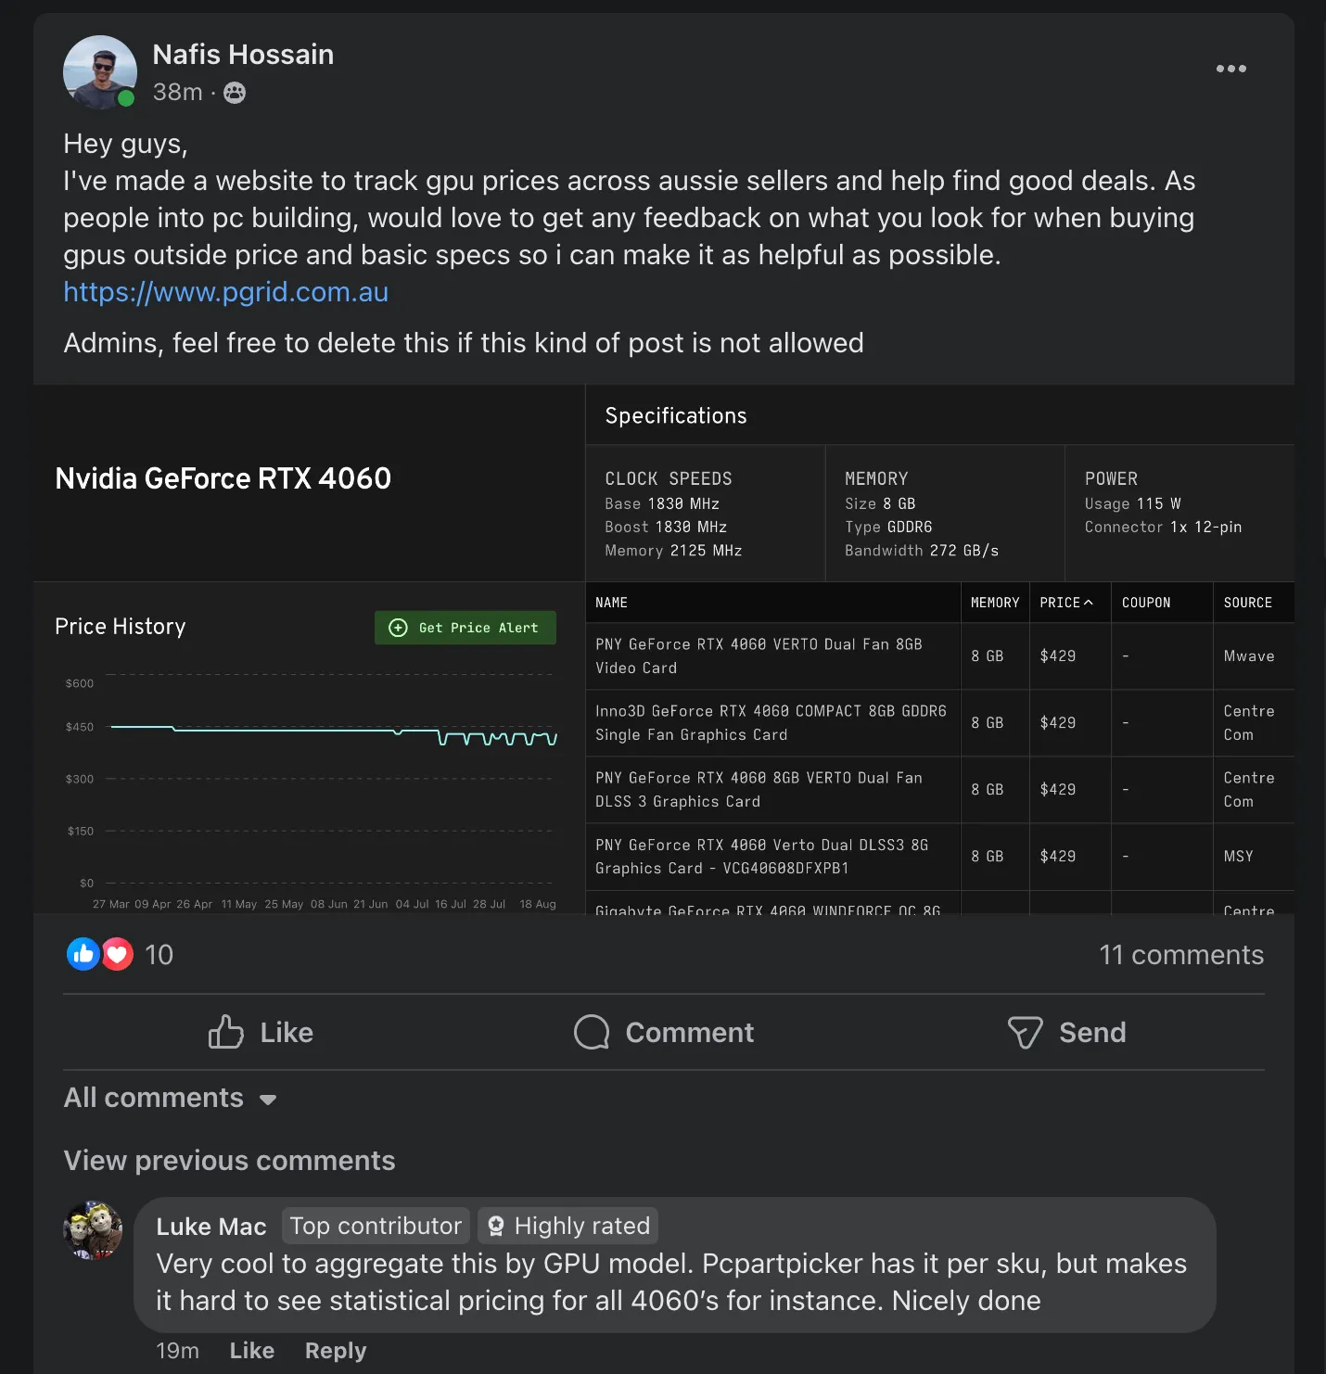Screen dimensions: 1326x1374
Task: Open the three-dot post options menu
Action: click(1230, 69)
